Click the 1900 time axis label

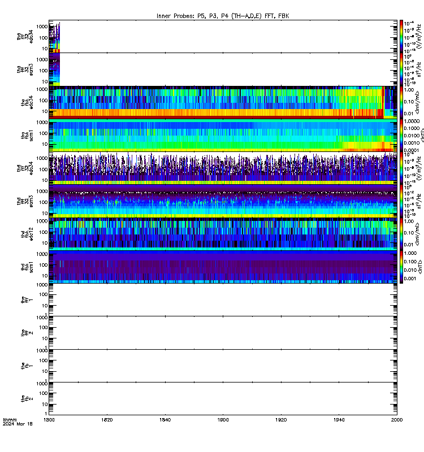point(223,420)
